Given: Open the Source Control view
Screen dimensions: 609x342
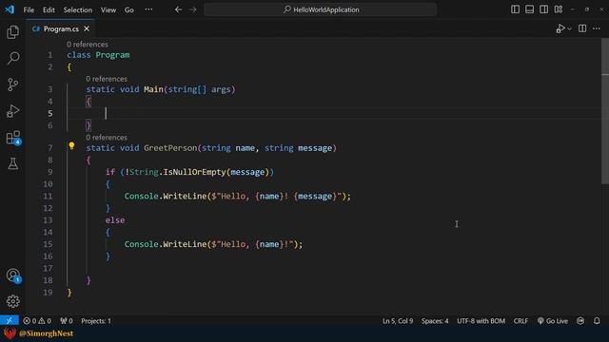Looking at the screenshot, I should tap(12, 85).
